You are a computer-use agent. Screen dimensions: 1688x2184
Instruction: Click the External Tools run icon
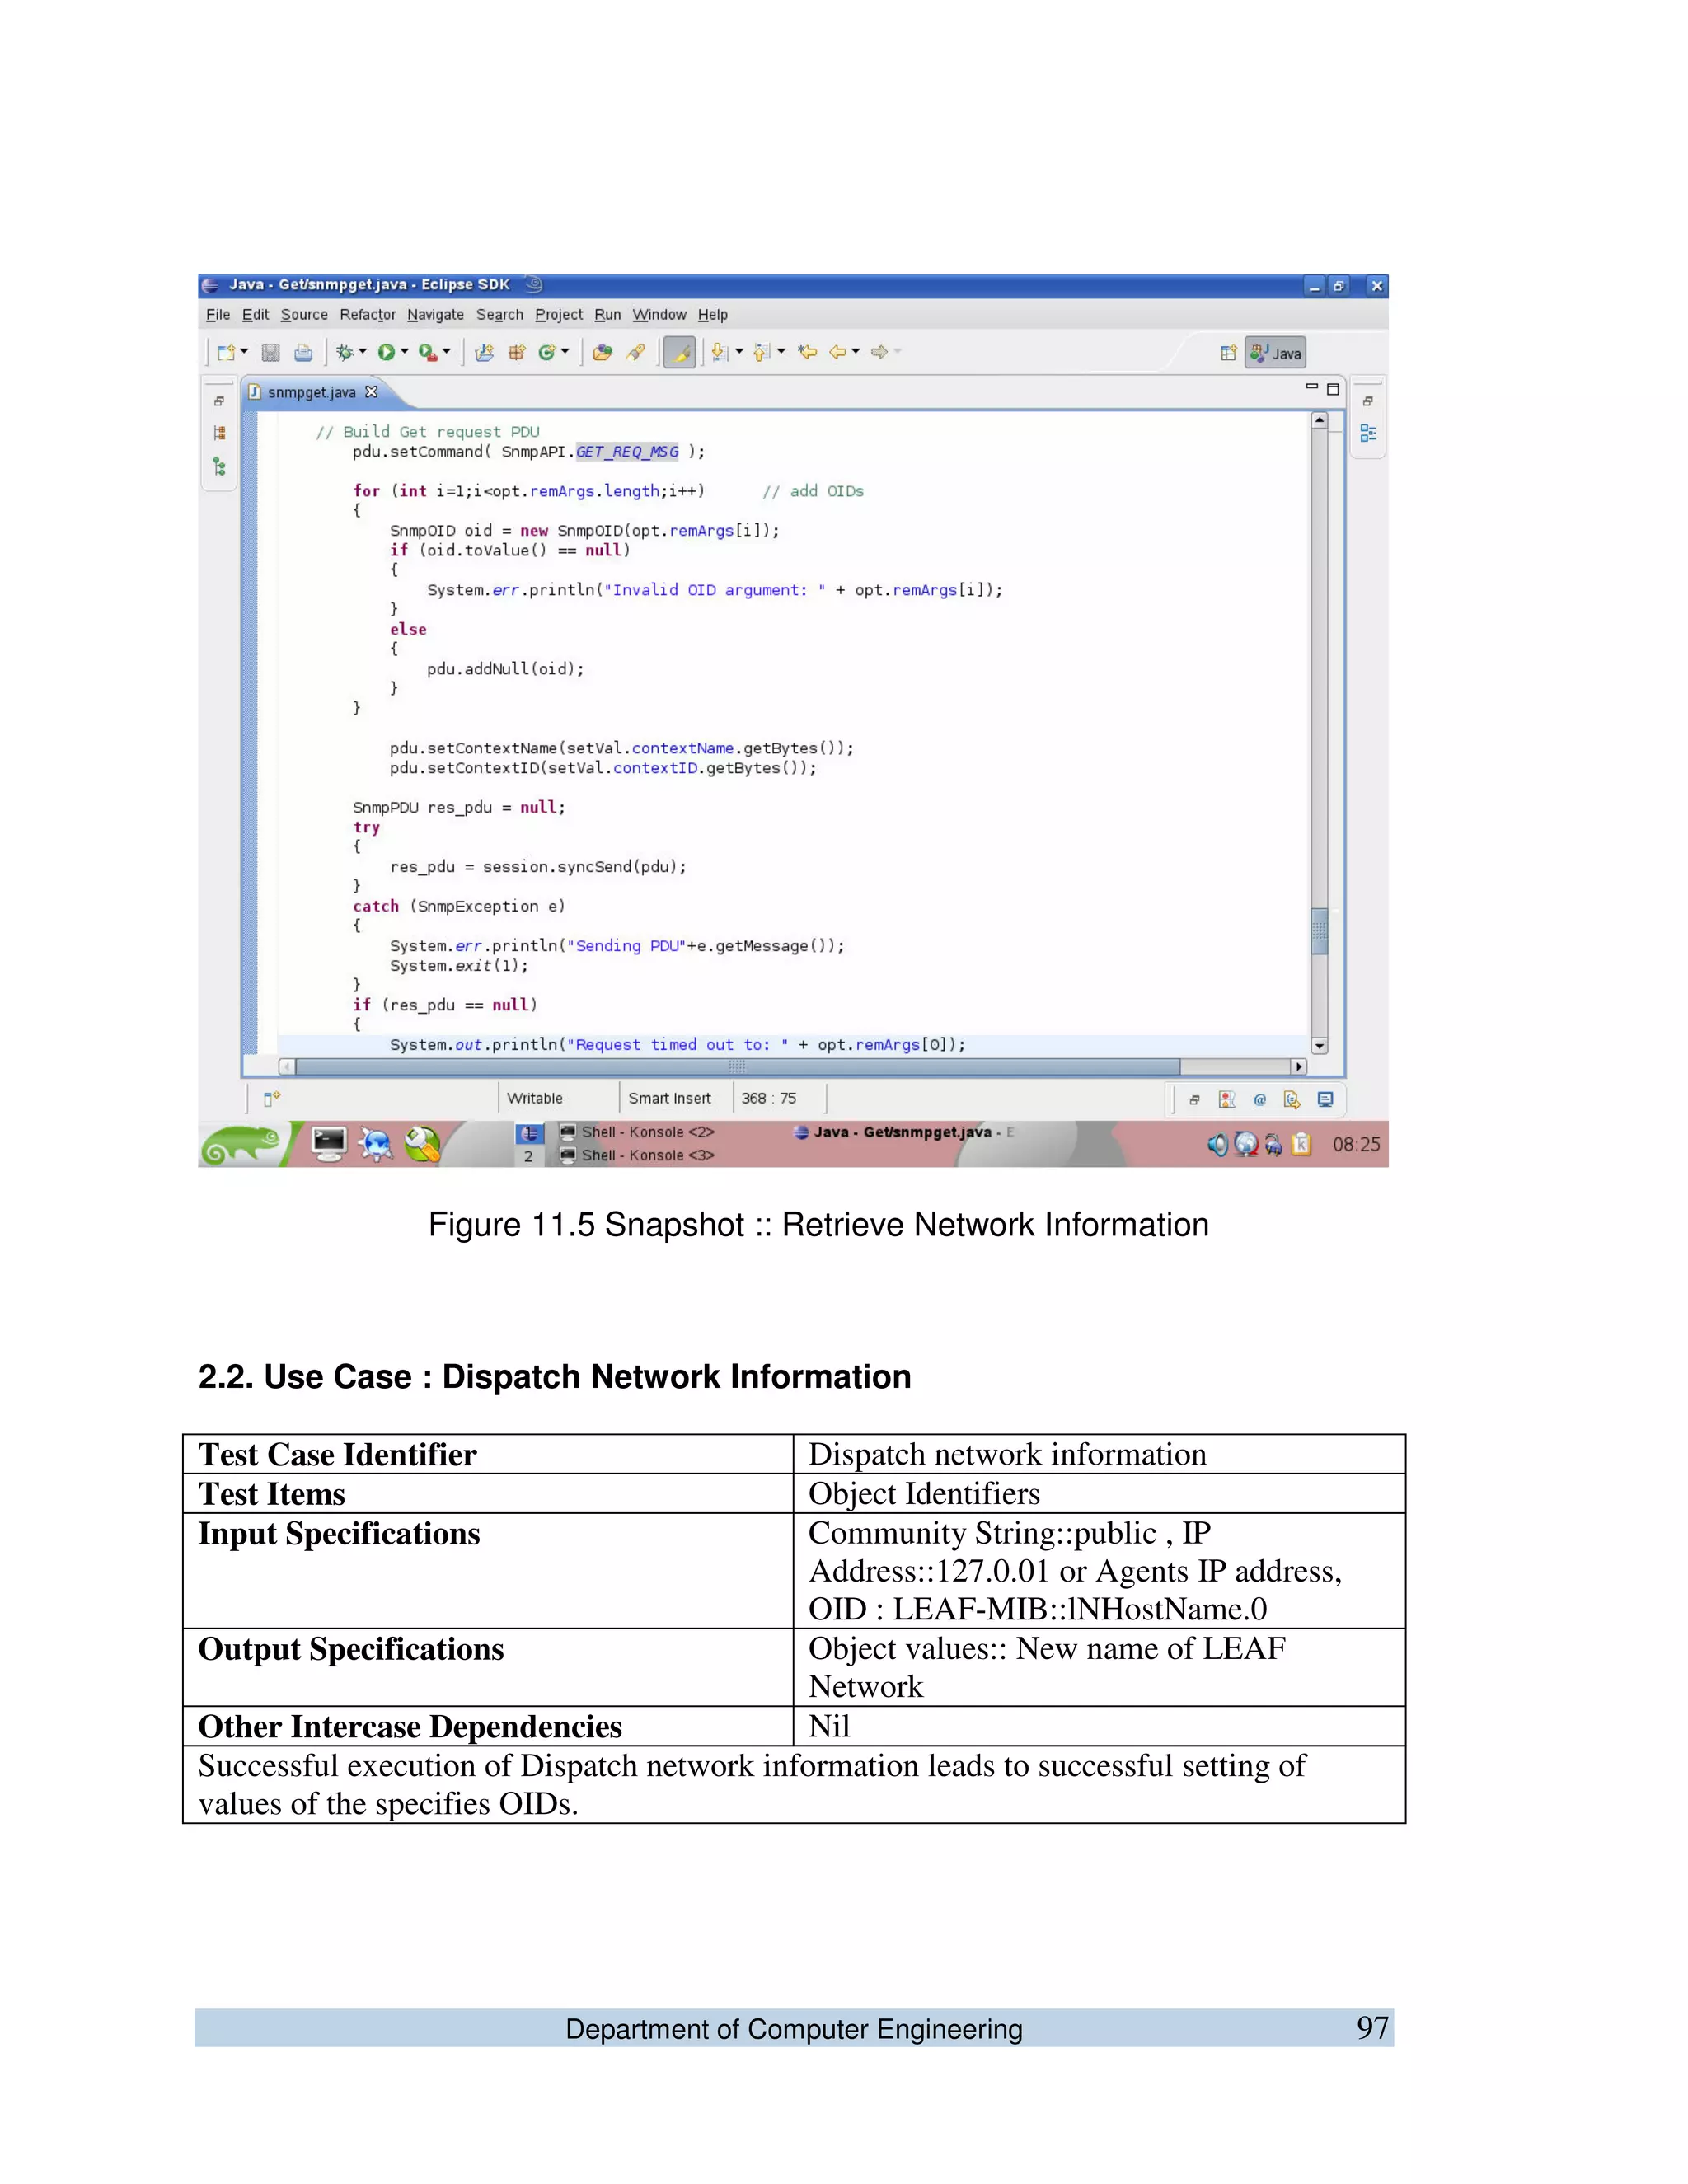click(x=428, y=352)
